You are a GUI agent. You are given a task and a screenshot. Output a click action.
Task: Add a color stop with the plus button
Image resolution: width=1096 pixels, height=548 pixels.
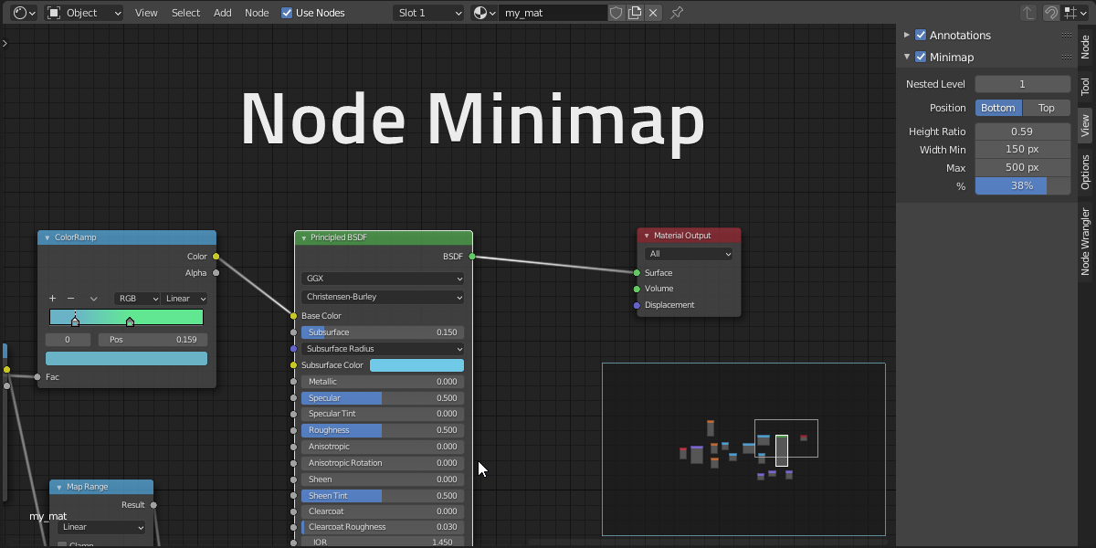52,298
